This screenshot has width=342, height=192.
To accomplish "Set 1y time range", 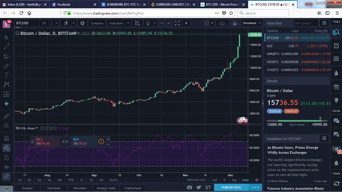I will coord(82,180).
